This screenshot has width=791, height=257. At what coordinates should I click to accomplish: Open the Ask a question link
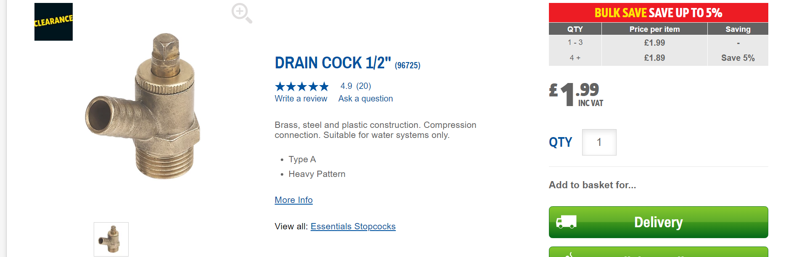(x=366, y=99)
